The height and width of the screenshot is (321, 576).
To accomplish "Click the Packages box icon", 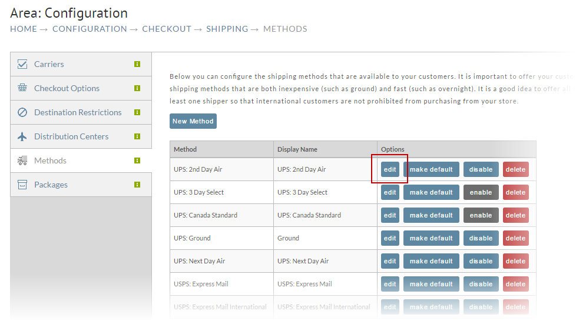I will pyautogui.click(x=22, y=185).
